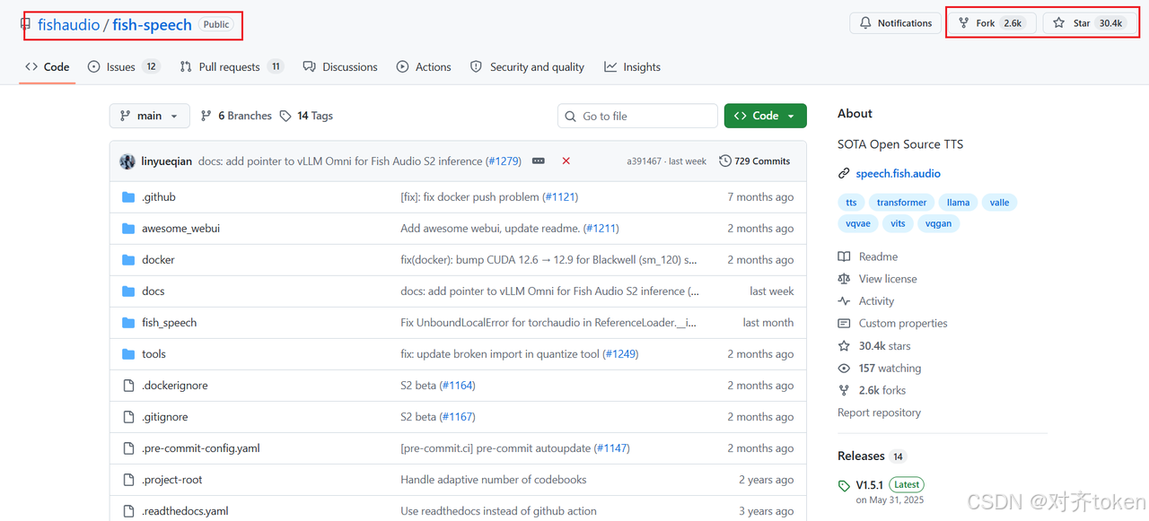Viewport: 1149px width, 521px height.
Task: View the 729 Commits history
Action: tap(754, 161)
